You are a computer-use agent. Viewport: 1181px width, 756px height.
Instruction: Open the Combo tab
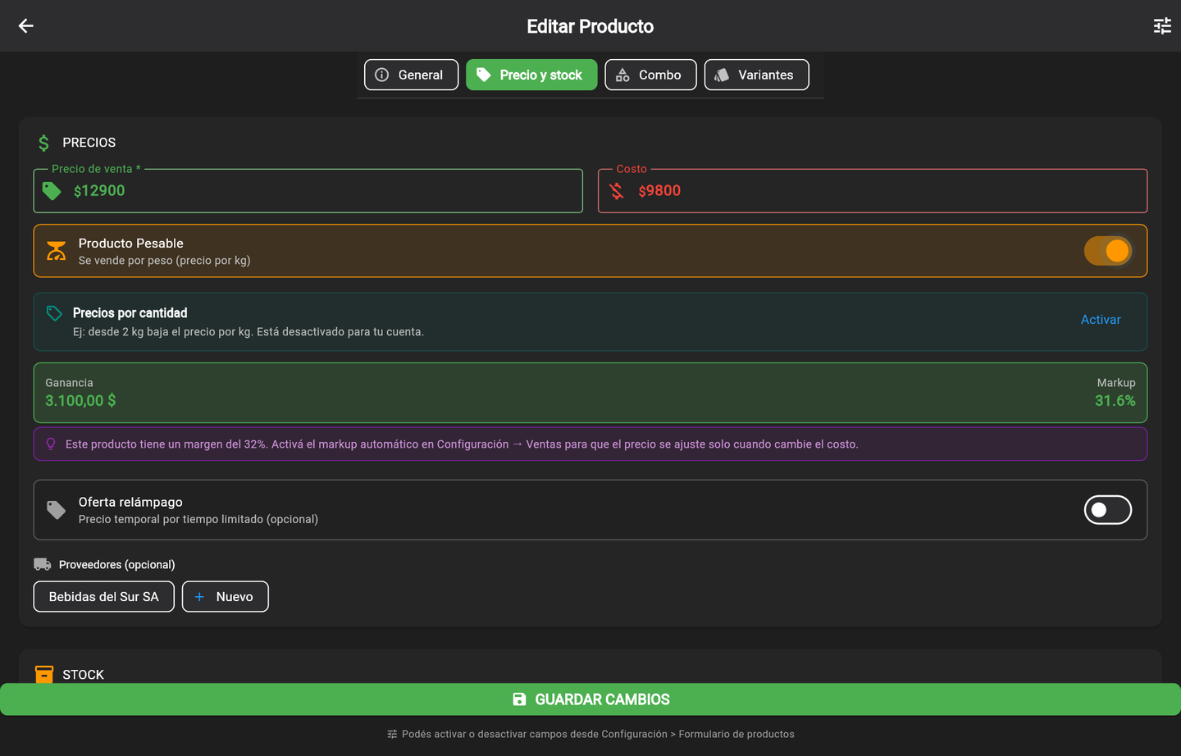650,75
